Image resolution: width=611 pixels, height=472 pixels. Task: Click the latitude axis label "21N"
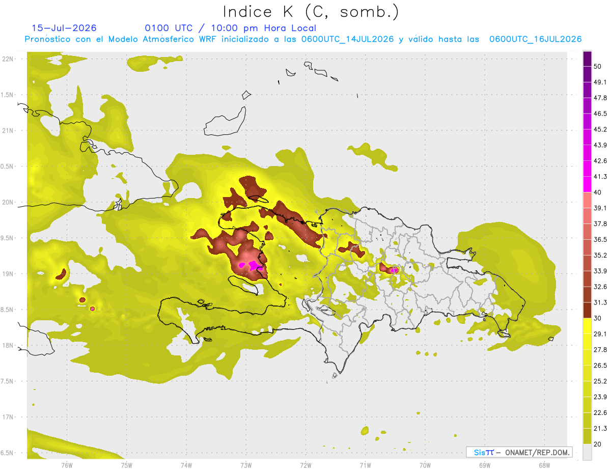point(8,131)
